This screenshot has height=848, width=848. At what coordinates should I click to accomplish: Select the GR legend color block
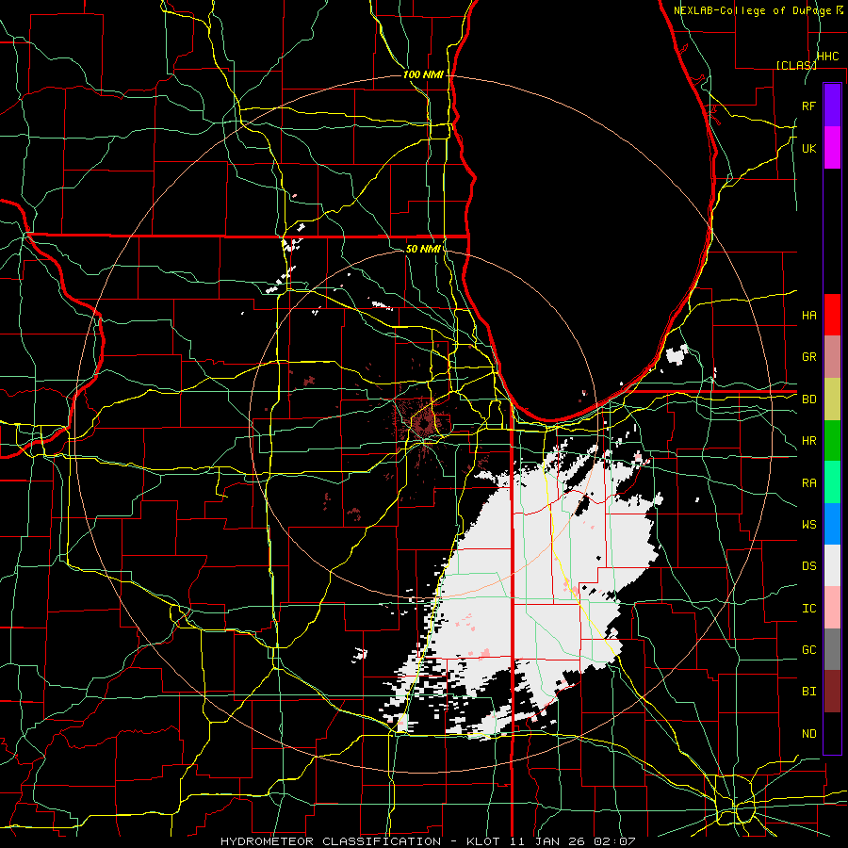832,356
